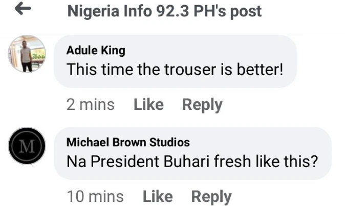Reply to Adule King's comment

coord(202,105)
